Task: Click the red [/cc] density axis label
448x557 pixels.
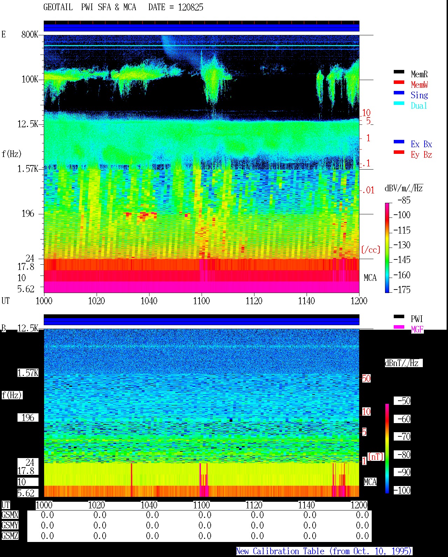Action: (x=371, y=250)
